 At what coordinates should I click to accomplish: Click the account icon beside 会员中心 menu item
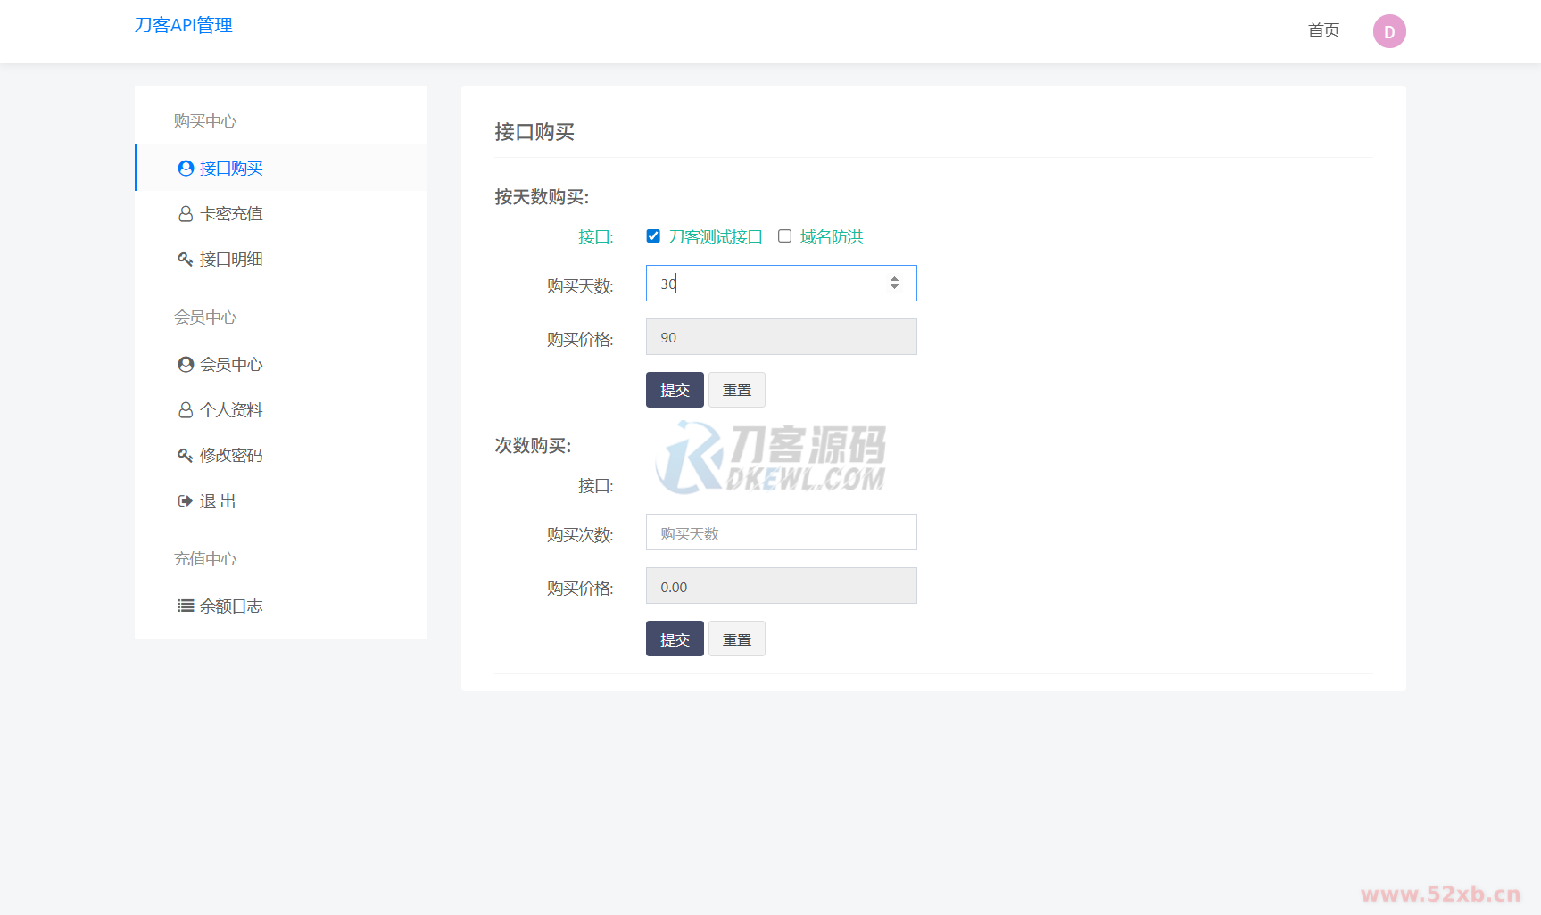click(186, 365)
